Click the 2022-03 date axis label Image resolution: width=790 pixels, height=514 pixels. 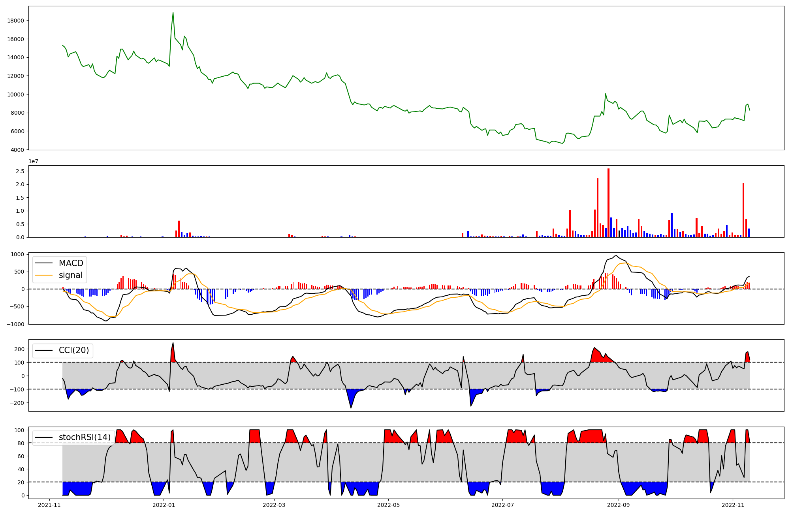[274, 505]
